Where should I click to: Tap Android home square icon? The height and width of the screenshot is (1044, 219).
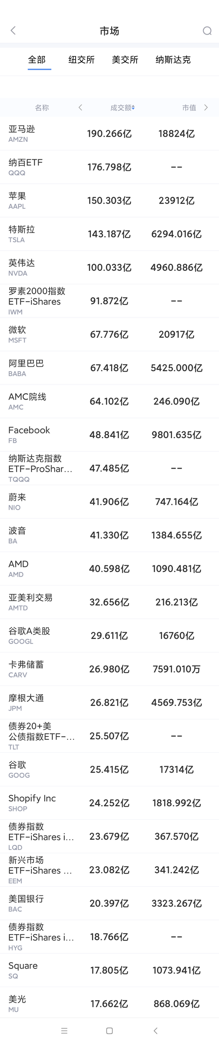[109, 1030]
